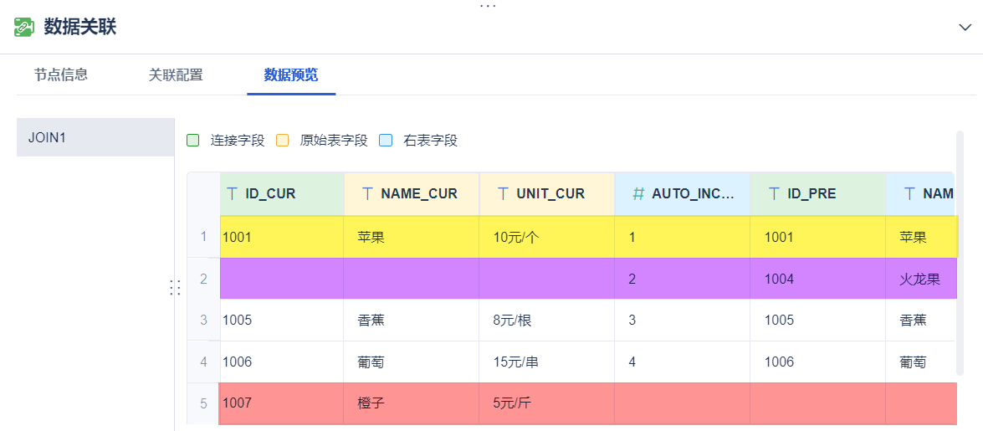Click the text type icon beside UNIT_CUR
Image resolution: width=983 pixels, height=431 pixels.
503,194
